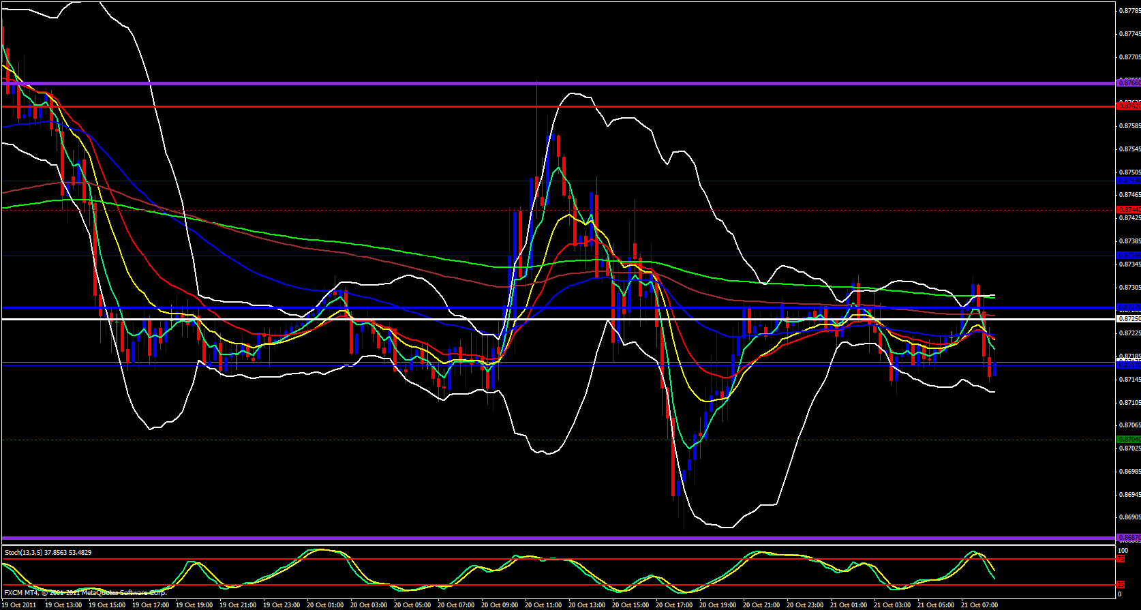This screenshot has height=610, width=1141.
Task: Select the purple 0.86870 price tag
Action: 1128,538
